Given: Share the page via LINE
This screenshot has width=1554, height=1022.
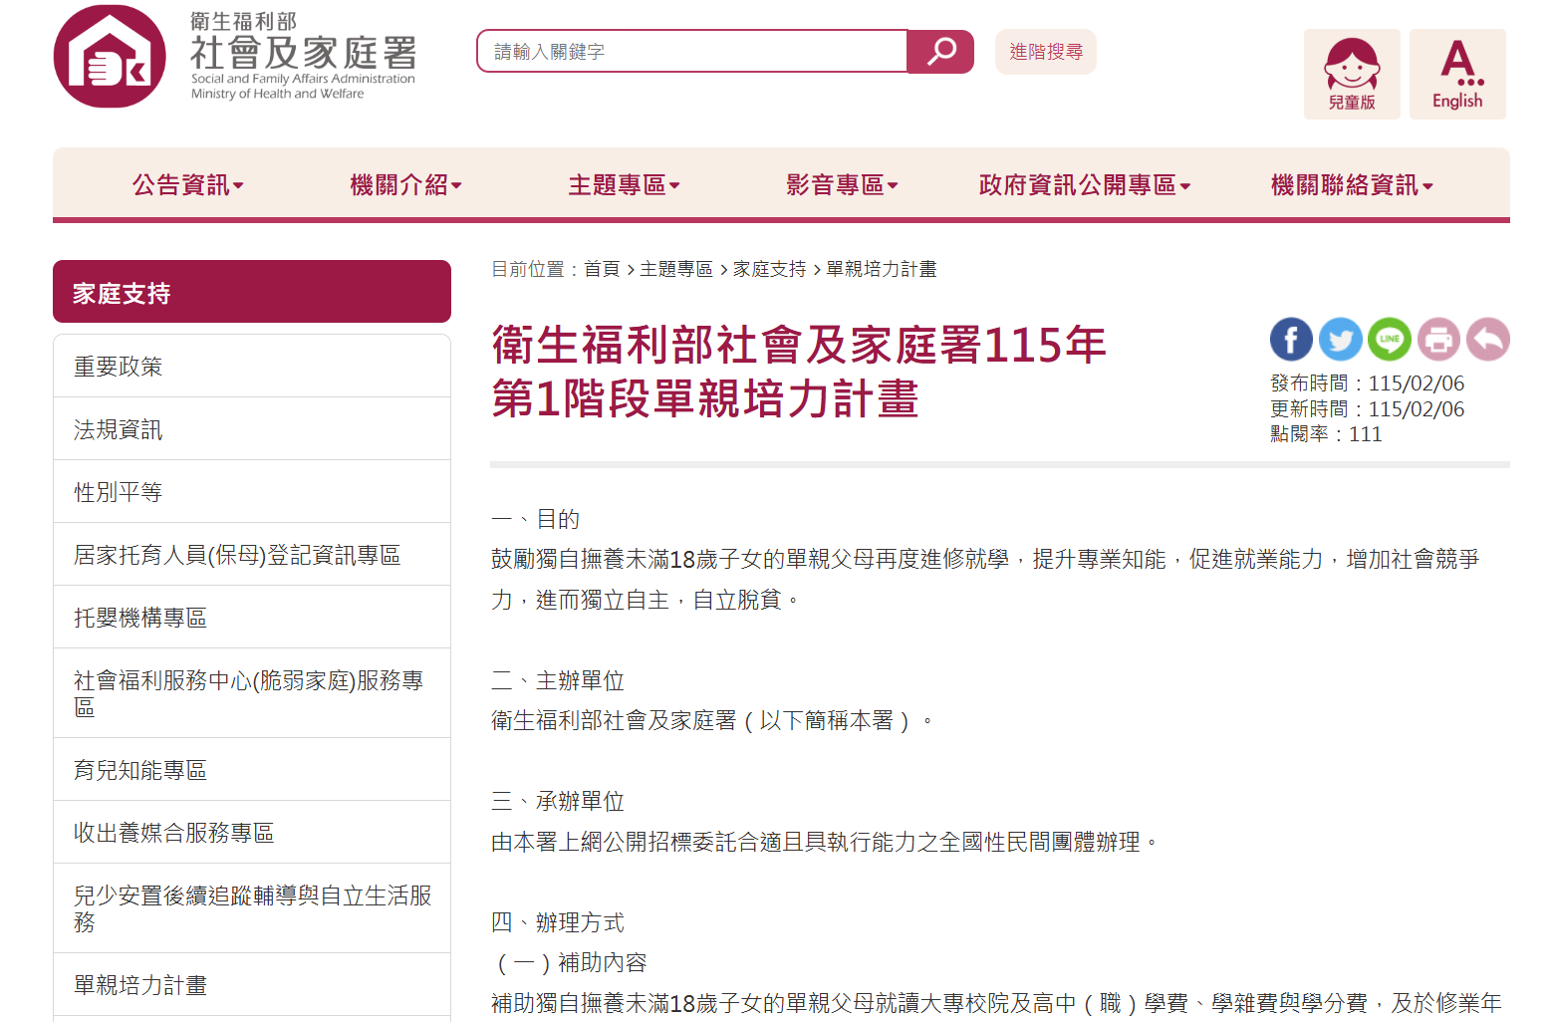Looking at the screenshot, I should [x=1389, y=340].
